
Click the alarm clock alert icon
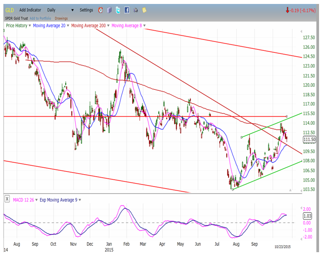tap(100, 10)
